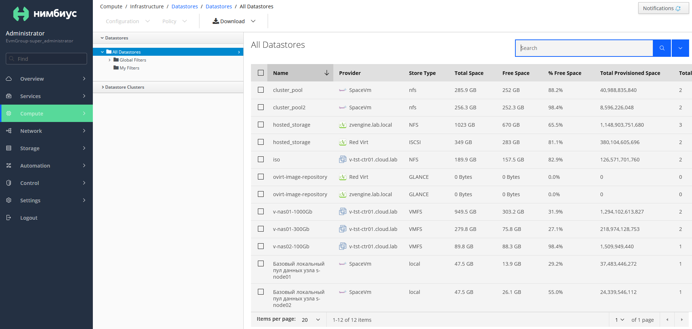Open the Services menu
Viewport: 692px width, 329px height.
[46, 96]
